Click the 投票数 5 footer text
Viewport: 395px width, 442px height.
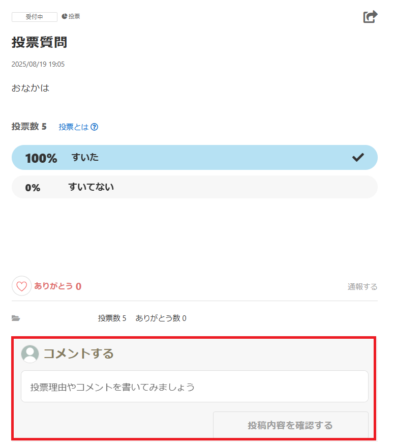point(112,318)
